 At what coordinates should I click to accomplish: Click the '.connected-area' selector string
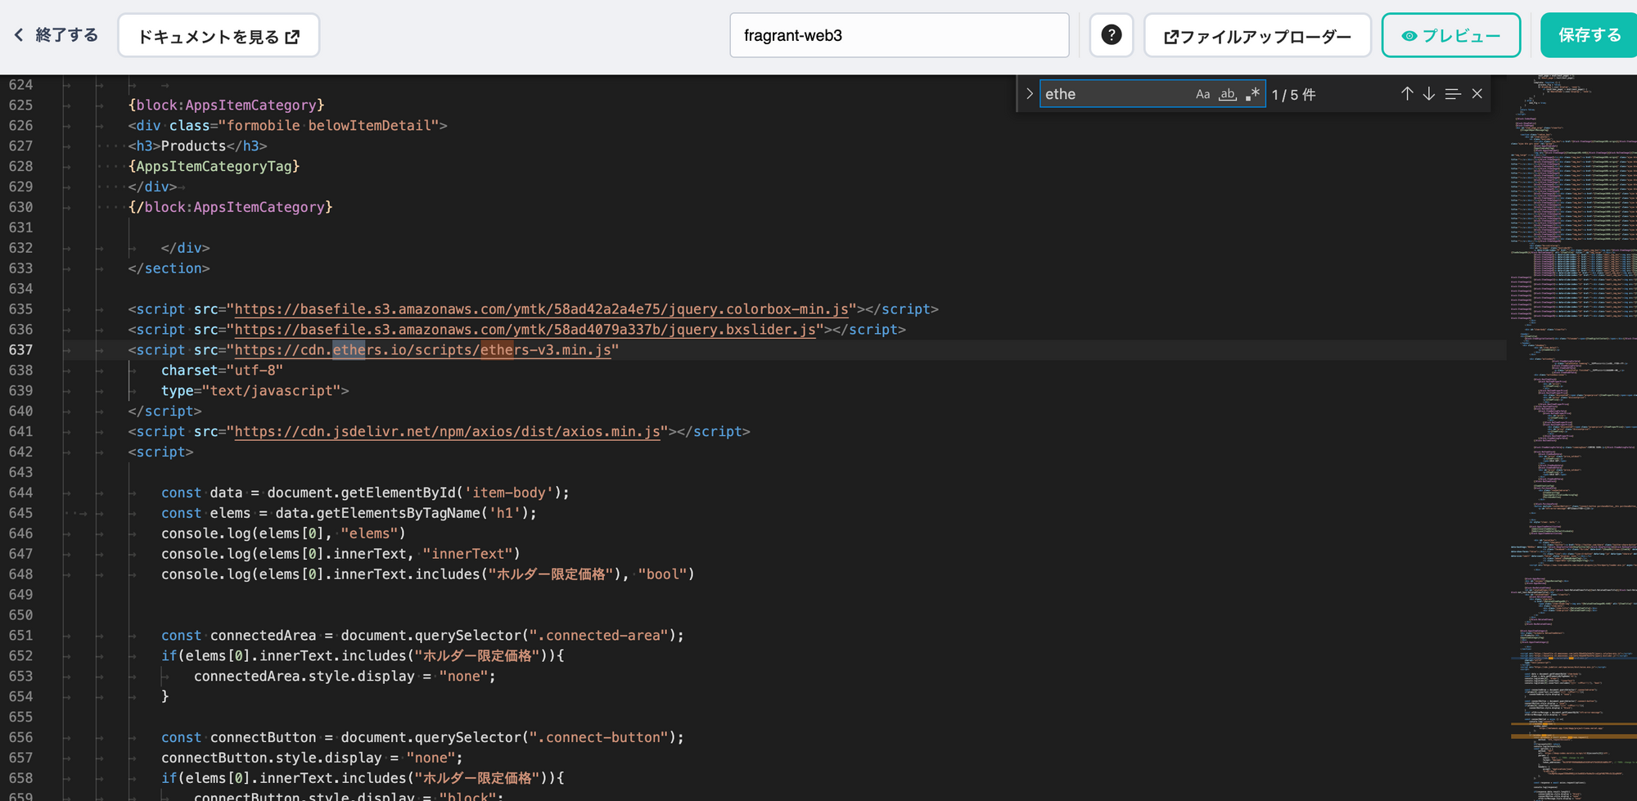click(598, 636)
